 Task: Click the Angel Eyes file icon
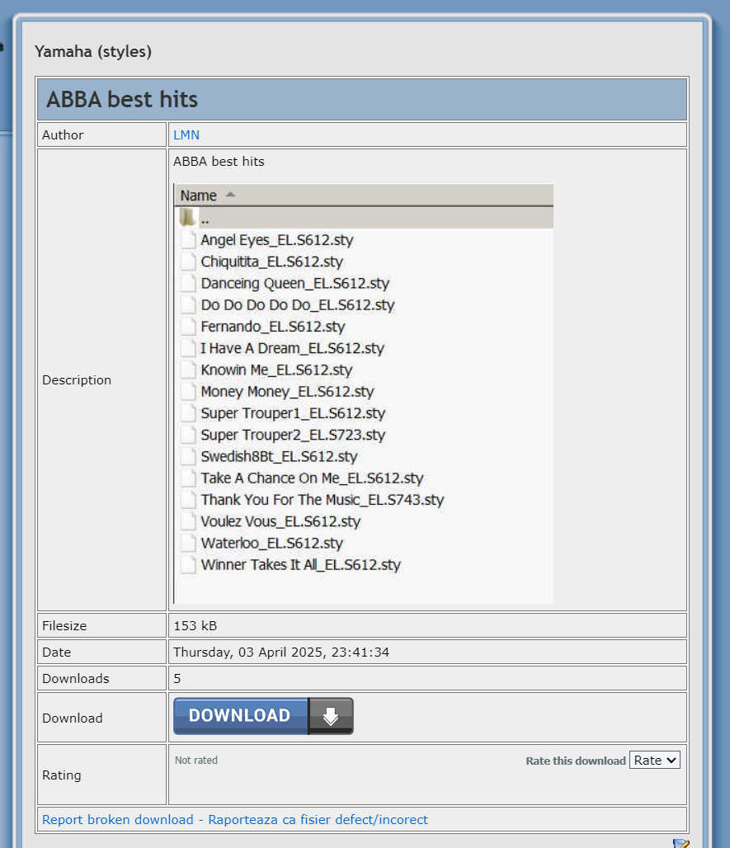click(188, 239)
